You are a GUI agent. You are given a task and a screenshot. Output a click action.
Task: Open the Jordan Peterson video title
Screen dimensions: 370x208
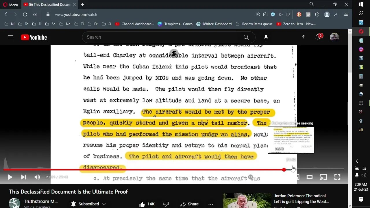click(301, 199)
